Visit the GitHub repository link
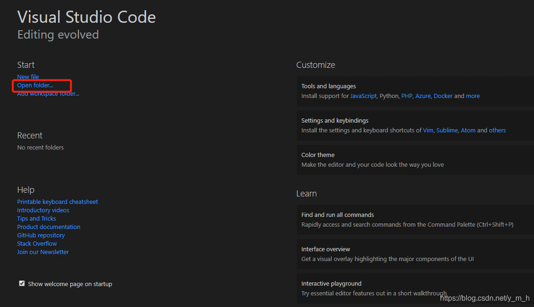Image resolution: width=534 pixels, height=307 pixels. pyautogui.click(x=41, y=235)
